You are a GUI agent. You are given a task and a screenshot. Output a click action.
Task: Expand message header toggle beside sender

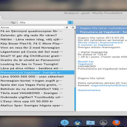pos(78,28)
